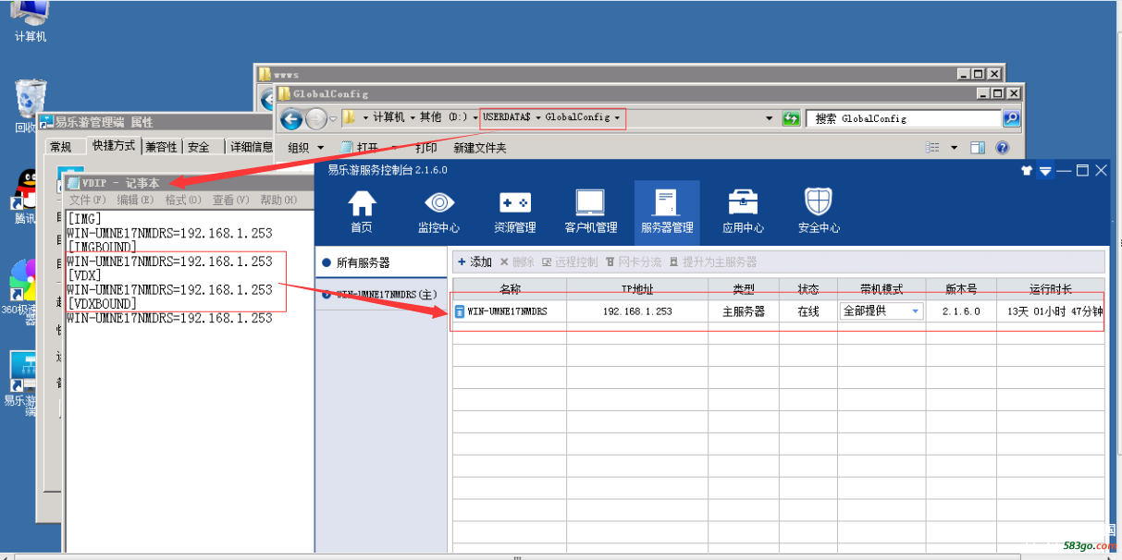This screenshot has height=560, width=1122.
Task: Click the 192.168.1.253 cell in server table
Action: coord(637,311)
